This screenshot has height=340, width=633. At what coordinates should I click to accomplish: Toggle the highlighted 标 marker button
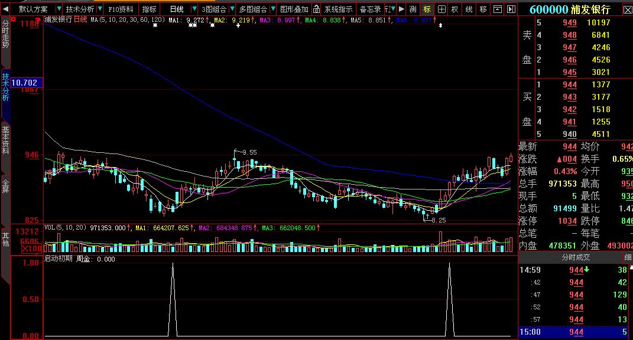pyautogui.click(x=427, y=9)
